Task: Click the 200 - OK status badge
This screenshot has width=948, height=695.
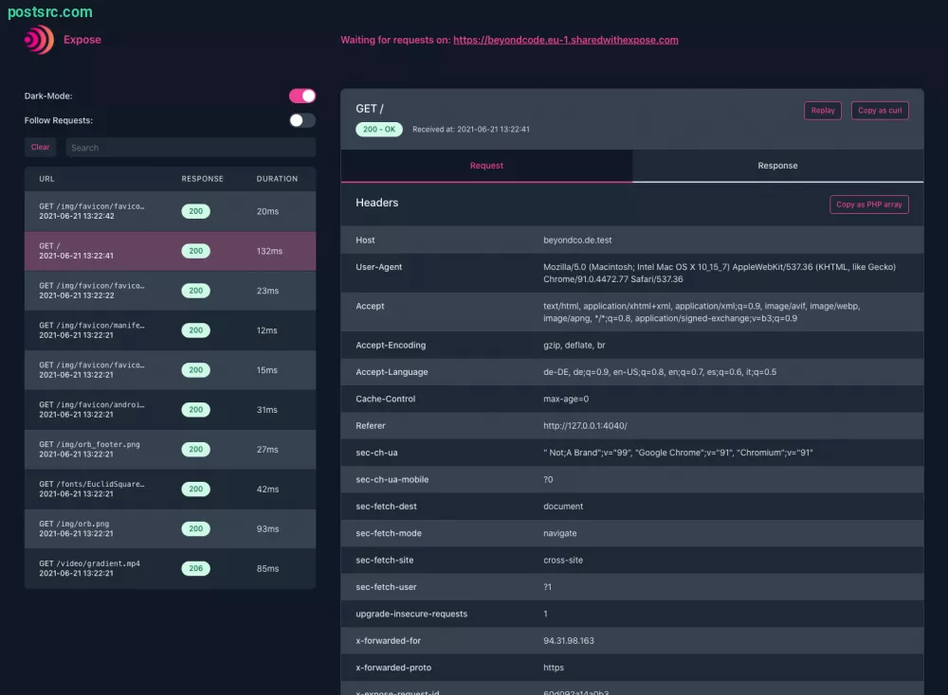Action: tap(378, 129)
